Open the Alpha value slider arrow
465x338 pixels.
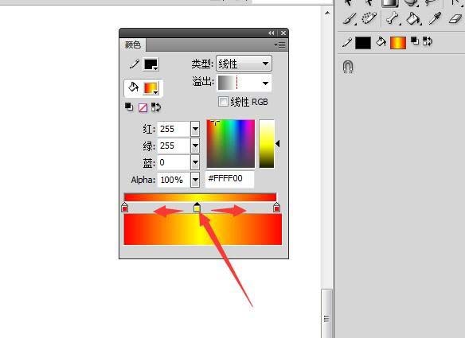click(x=195, y=180)
